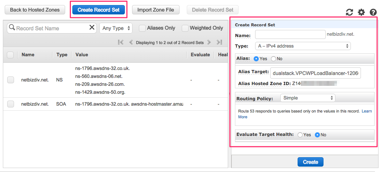Click the refresh icon
Image resolution: width=380 pixels, height=172 pixels.
click(349, 13)
